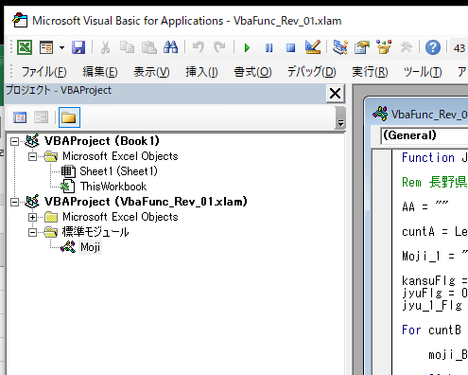468x375 pixels.
Task: Open the 挿入(I) menu
Action: (201, 72)
